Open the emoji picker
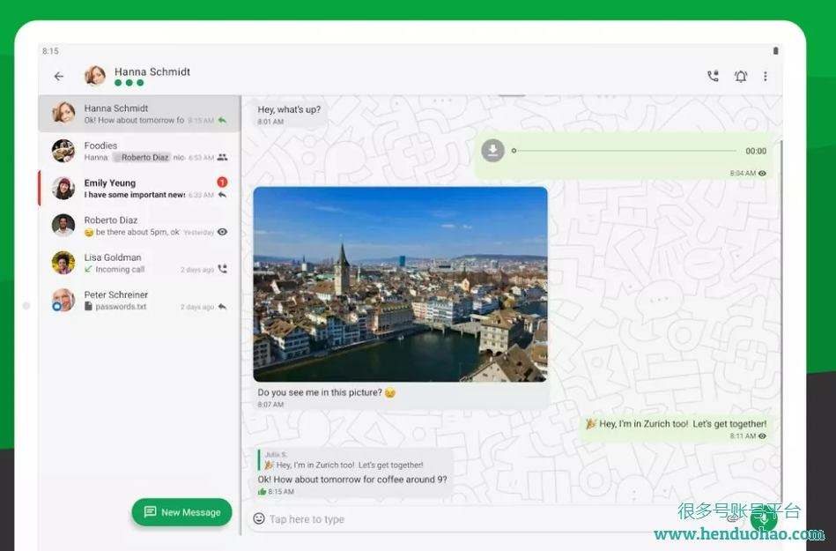 coord(259,518)
